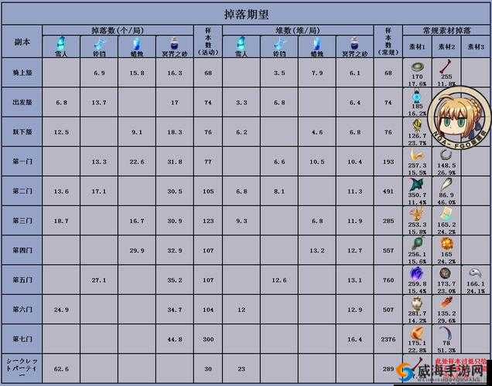This screenshot has width=492, height=386.
Task: Click the cell with value 17.1
Action: [99, 191]
